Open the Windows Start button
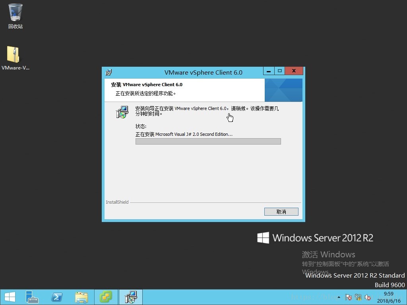Image resolution: width=407 pixels, height=305 pixels. click(10, 297)
